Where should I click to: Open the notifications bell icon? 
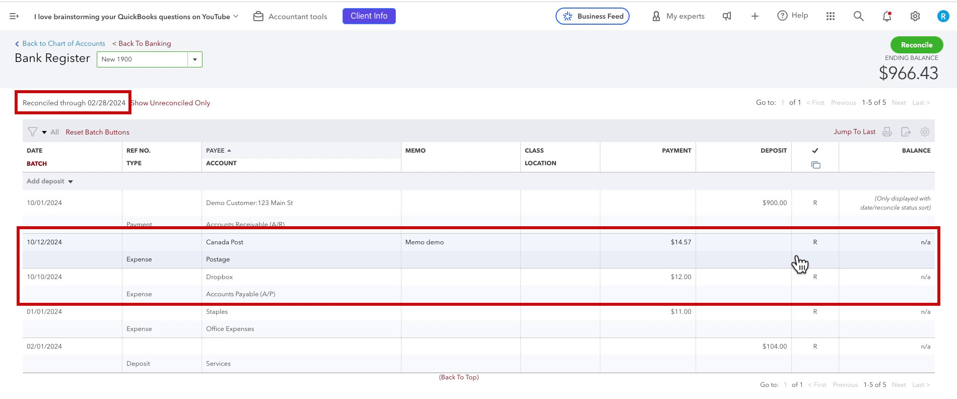point(887,16)
